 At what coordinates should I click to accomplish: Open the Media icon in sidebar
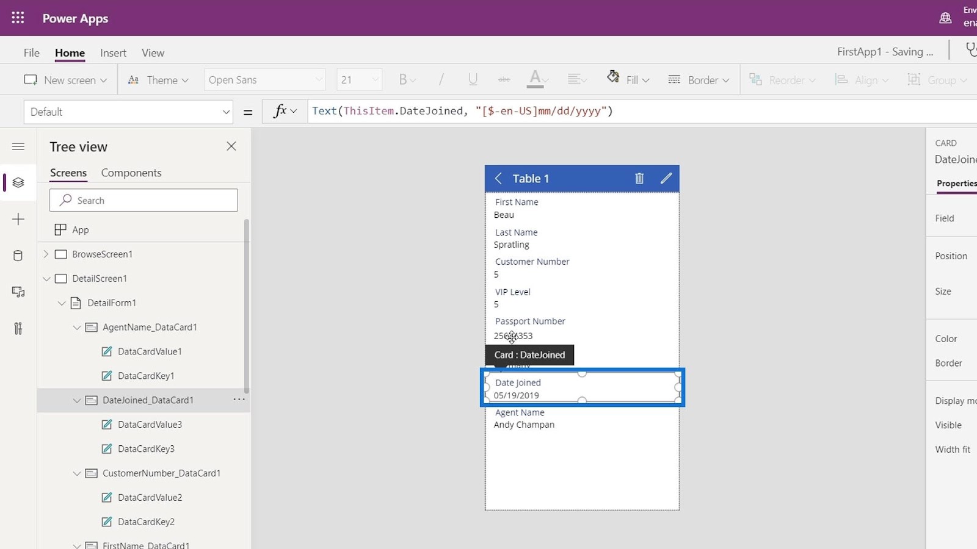18,292
